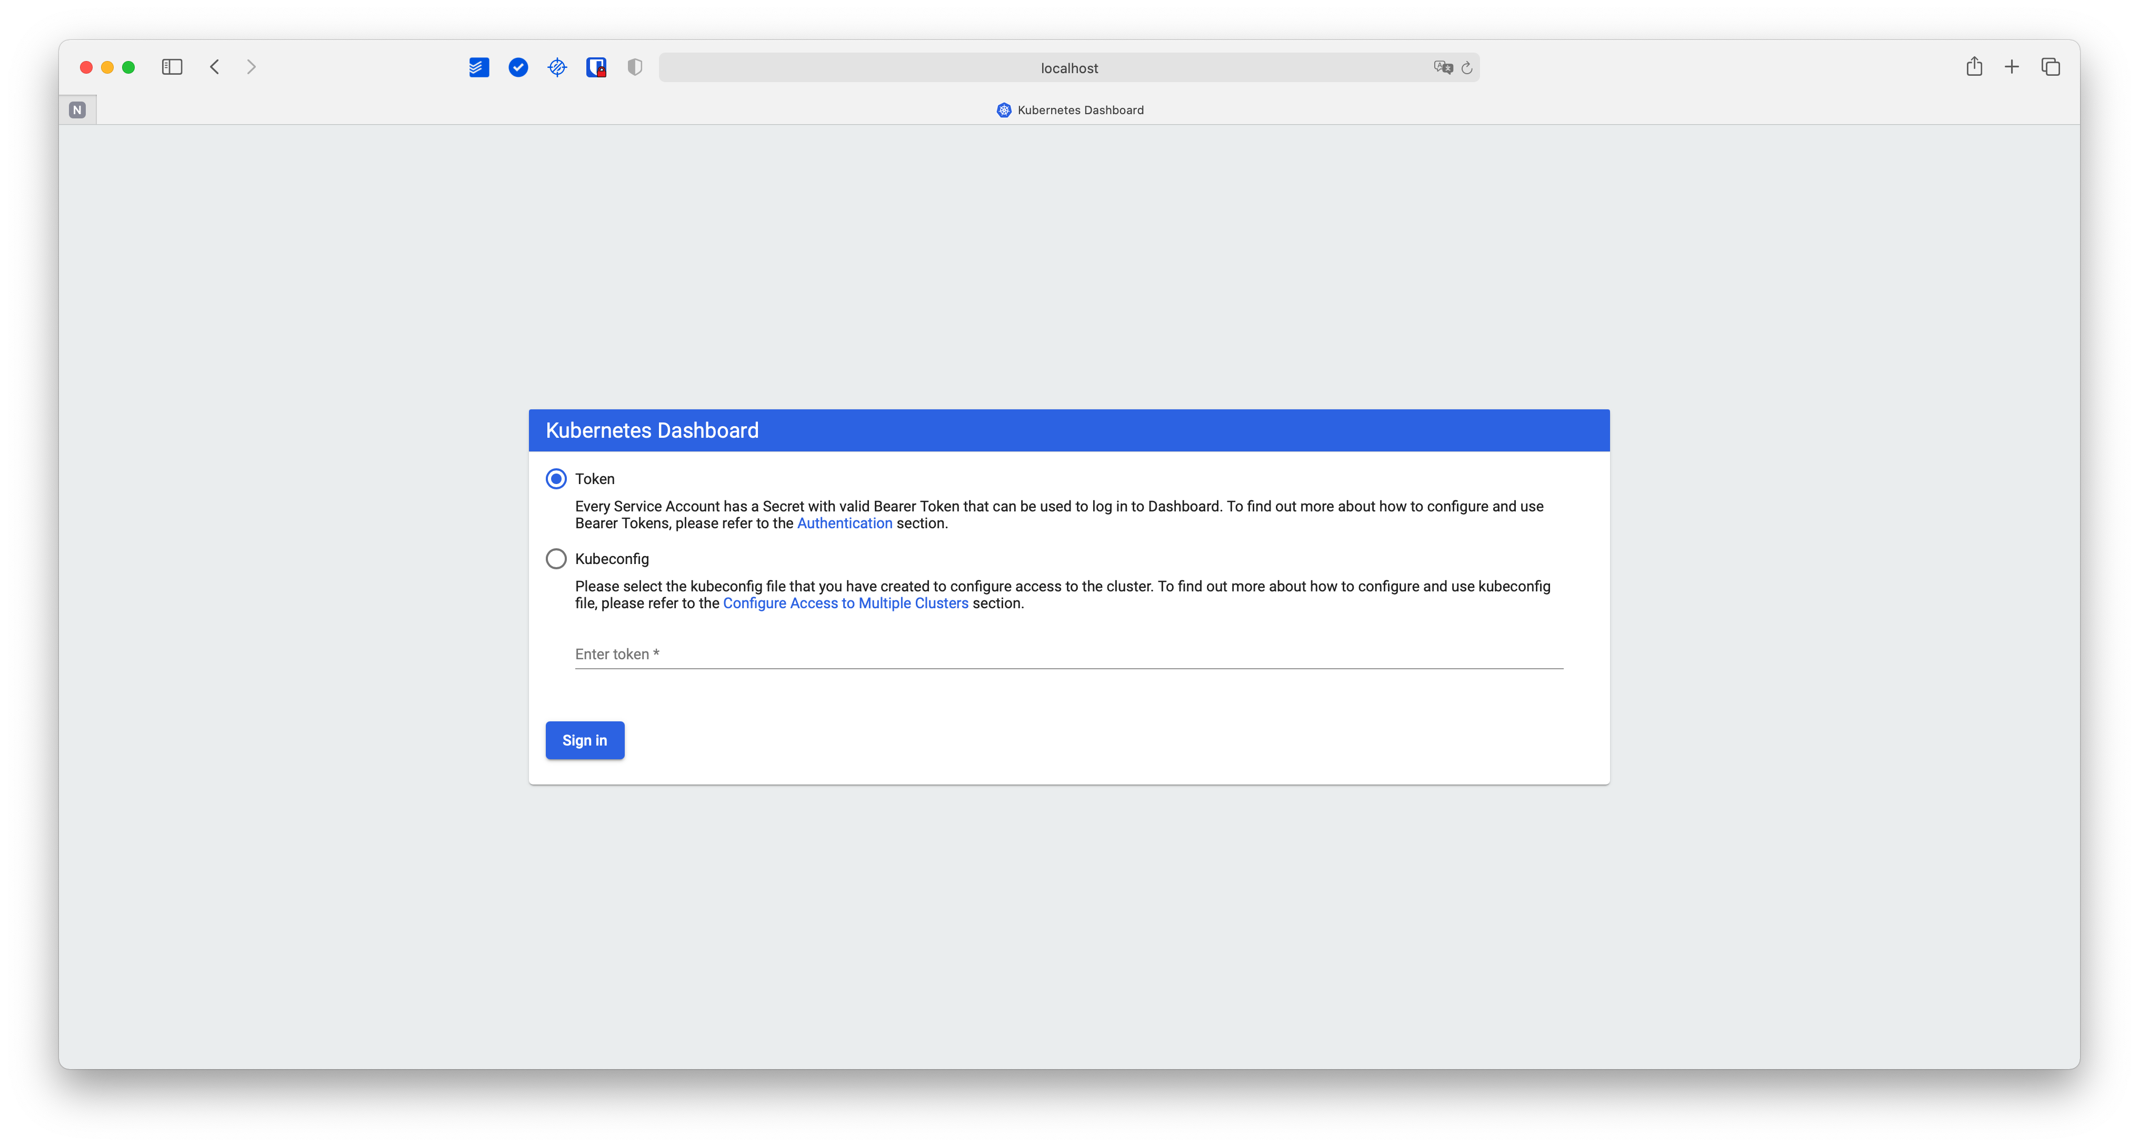Show tab overview icon
This screenshot has height=1147, width=2139.
[2051, 67]
